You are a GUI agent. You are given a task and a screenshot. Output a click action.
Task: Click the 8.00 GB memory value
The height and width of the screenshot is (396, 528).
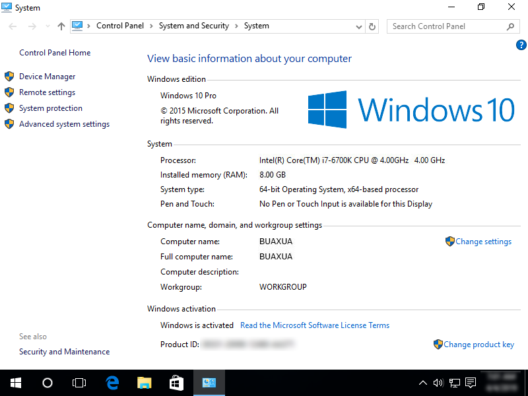pos(273,175)
